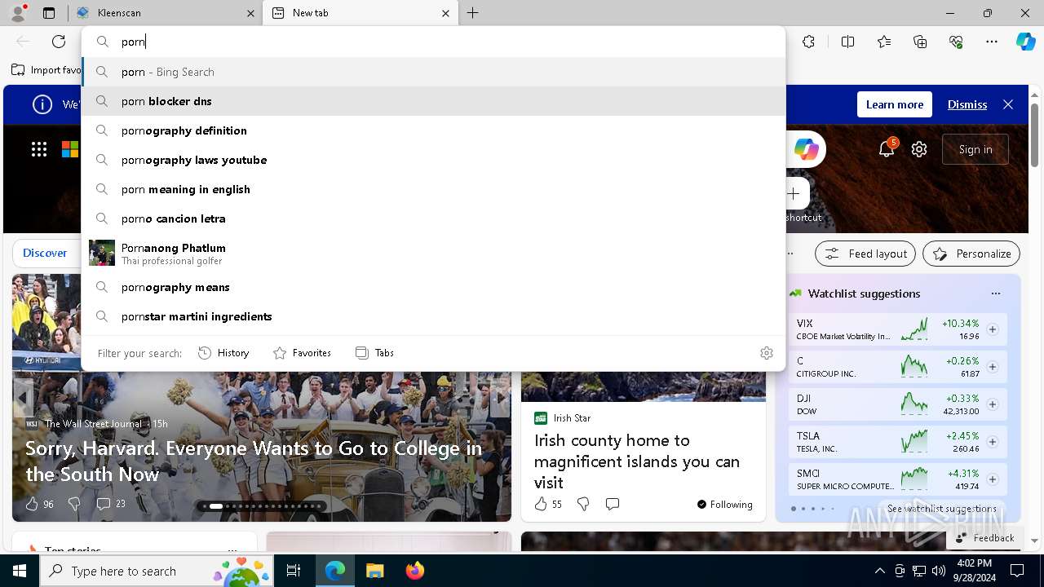Open address bar search settings gear
Viewport: 1044px width, 587px height.
point(767,353)
